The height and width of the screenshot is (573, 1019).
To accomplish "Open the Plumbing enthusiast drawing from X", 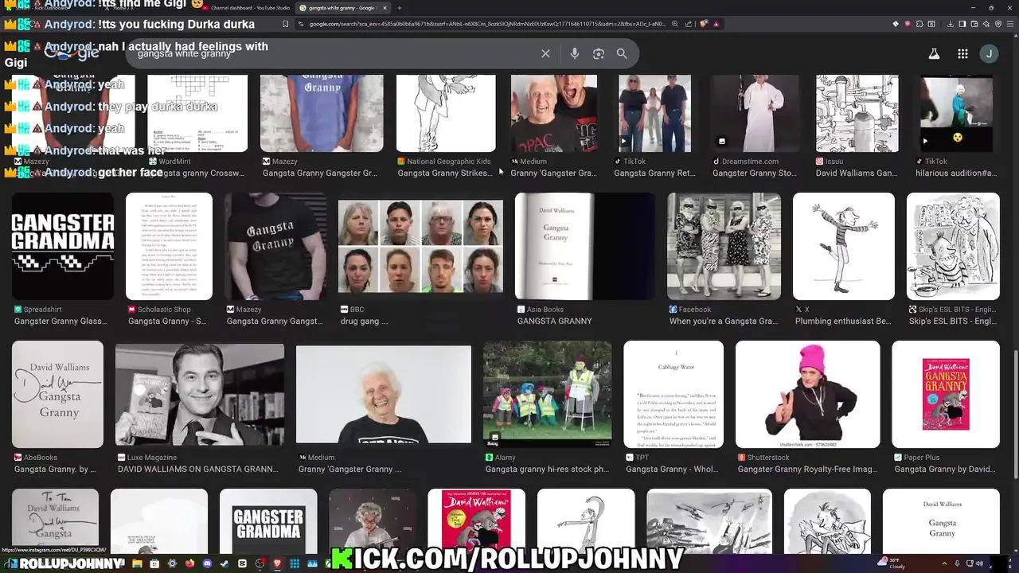I will coord(844,246).
